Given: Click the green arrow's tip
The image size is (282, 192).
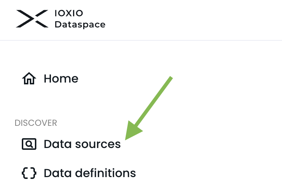Looking at the screenshot, I should pyautogui.click(x=127, y=138).
